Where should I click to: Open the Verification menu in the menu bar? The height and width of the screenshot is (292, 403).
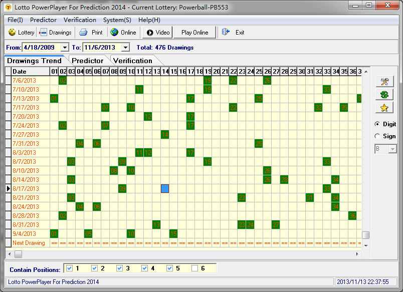pos(80,20)
